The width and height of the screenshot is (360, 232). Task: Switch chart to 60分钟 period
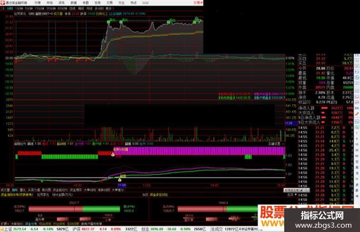point(62,8)
